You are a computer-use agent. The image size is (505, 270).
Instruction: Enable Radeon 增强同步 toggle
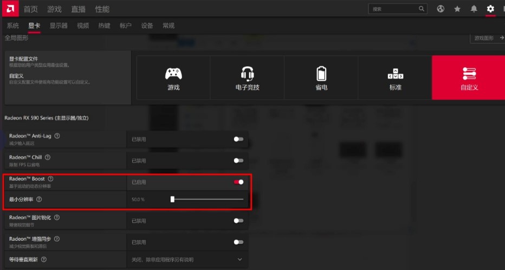click(x=238, y=242)
